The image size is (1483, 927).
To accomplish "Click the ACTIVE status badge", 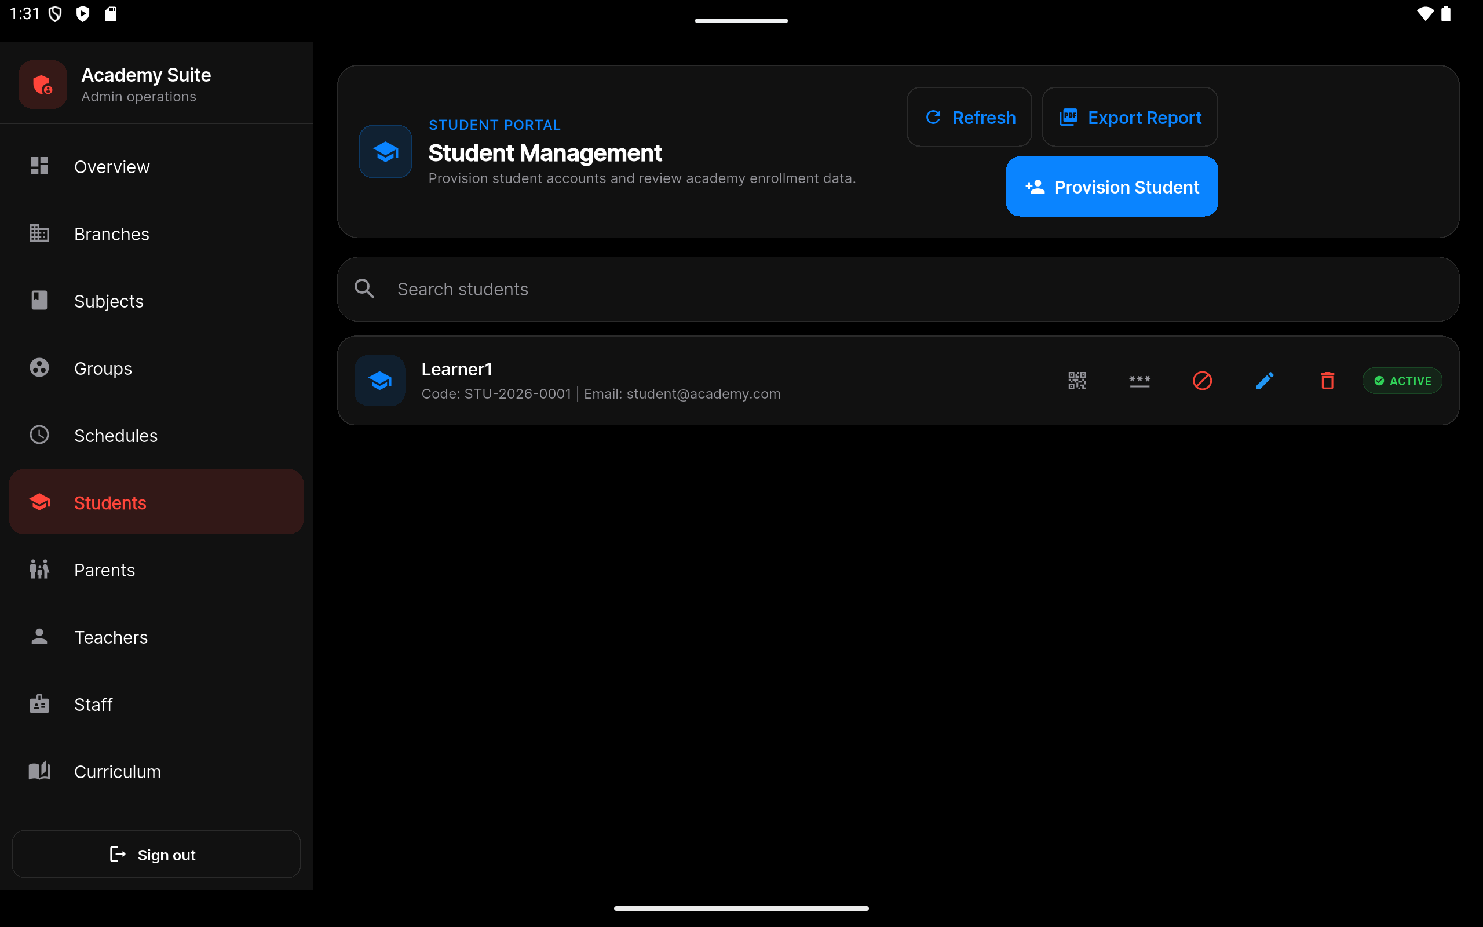I will [1402, 381].
